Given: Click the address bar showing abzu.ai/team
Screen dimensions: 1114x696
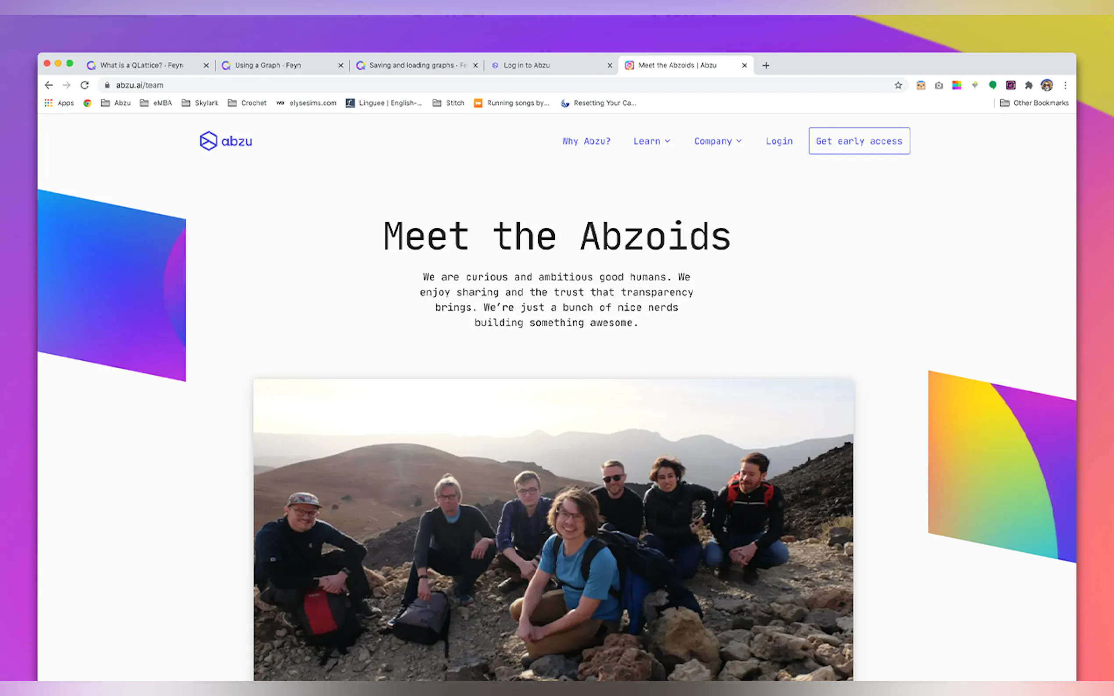Looking at the screenshot, I should [x=497, y=85].
